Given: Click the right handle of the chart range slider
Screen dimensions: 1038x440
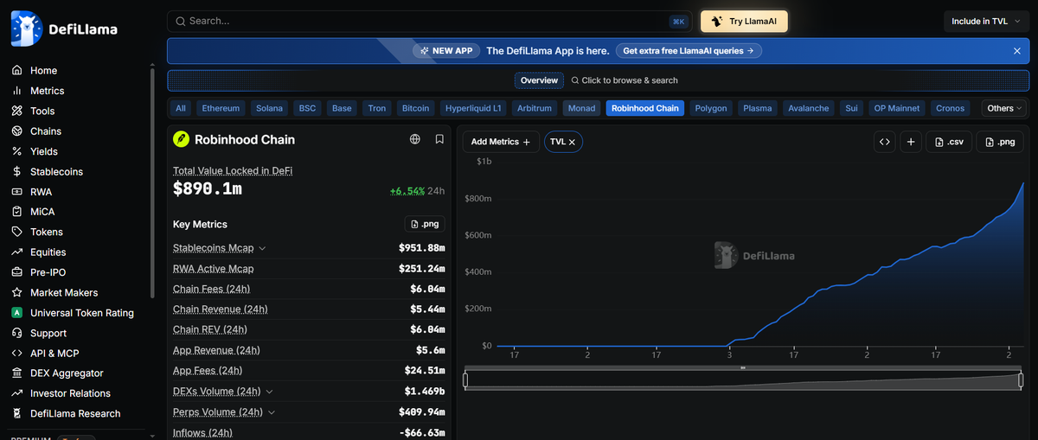Looking at the screenshot, I should 1021,379.
